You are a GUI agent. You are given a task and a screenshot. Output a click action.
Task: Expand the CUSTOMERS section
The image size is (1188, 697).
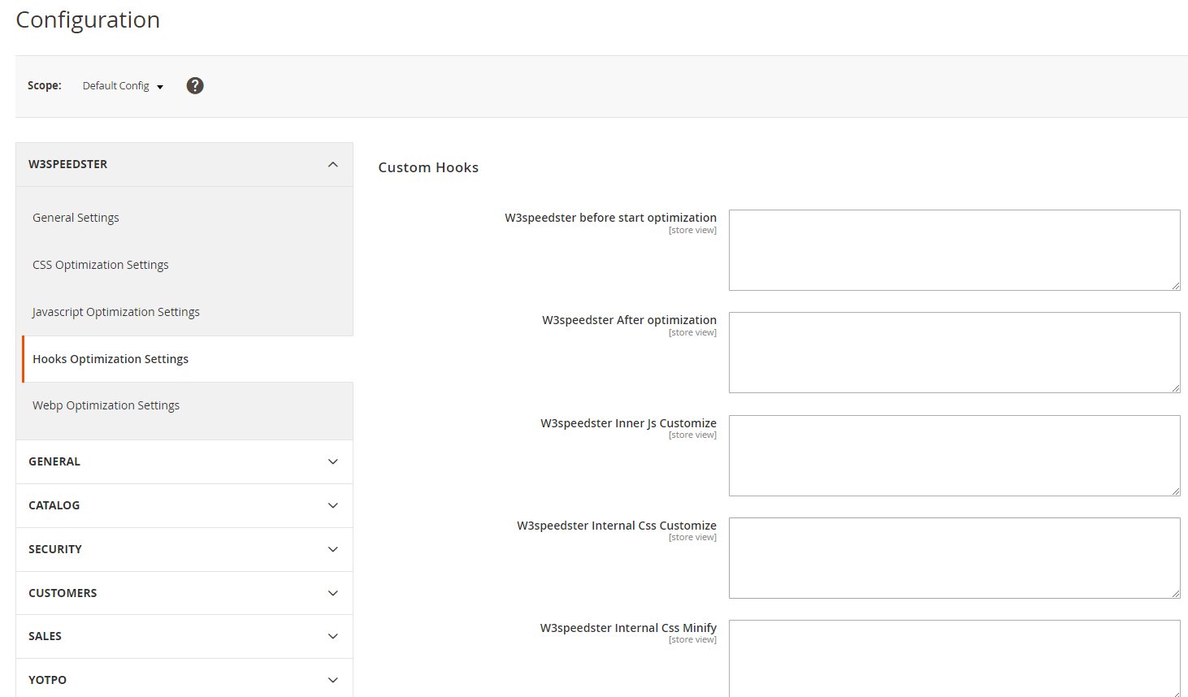[x=184, y=593]
